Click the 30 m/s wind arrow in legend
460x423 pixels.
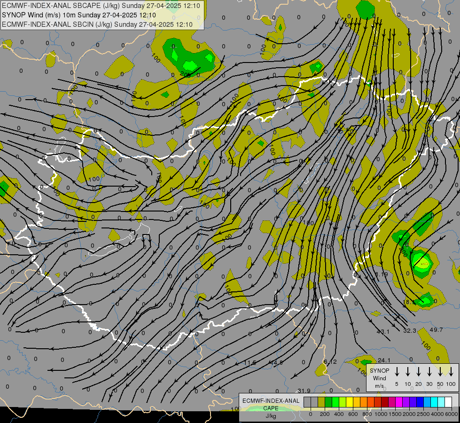(429, 372)
